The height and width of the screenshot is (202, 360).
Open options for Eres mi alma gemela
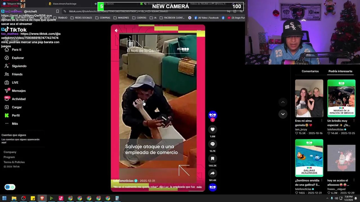click(x=322, y=121)
